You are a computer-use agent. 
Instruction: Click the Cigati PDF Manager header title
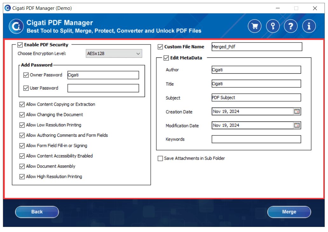click(x=60, y=23)
